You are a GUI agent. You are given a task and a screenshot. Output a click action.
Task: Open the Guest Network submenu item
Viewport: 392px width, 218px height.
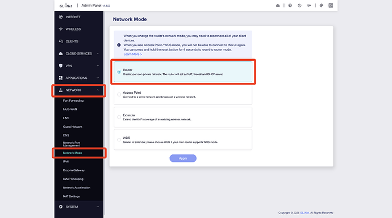73,127
